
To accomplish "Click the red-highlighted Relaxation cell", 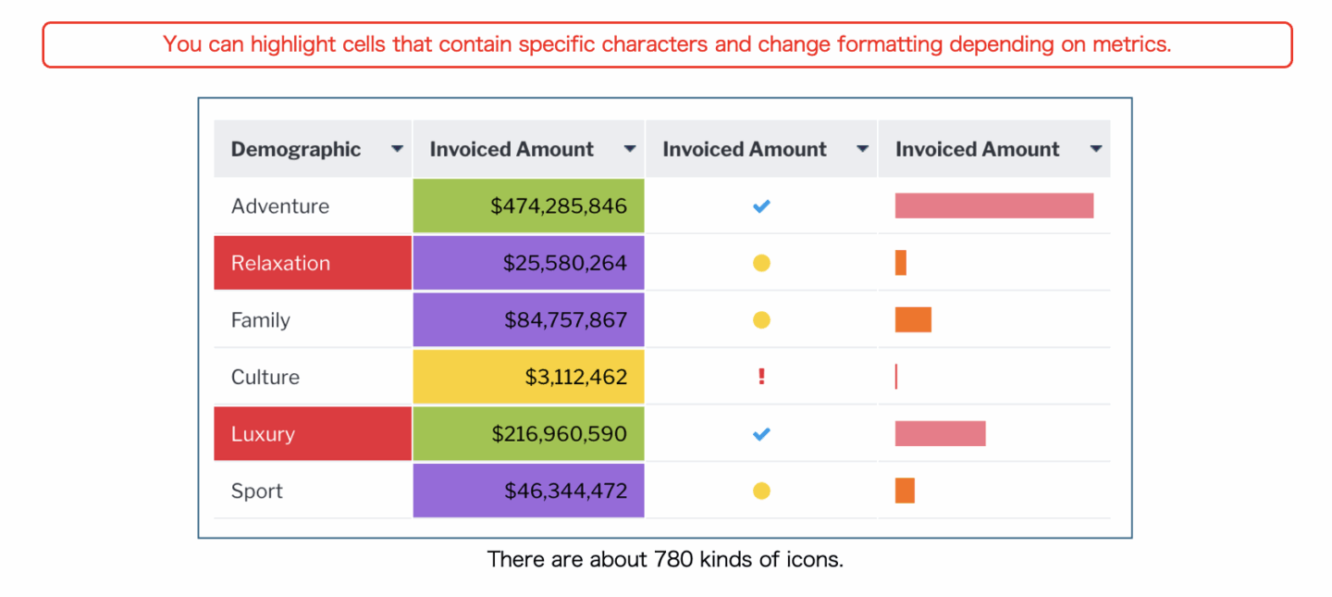I will pyautogui.click(x=312, y=262).
